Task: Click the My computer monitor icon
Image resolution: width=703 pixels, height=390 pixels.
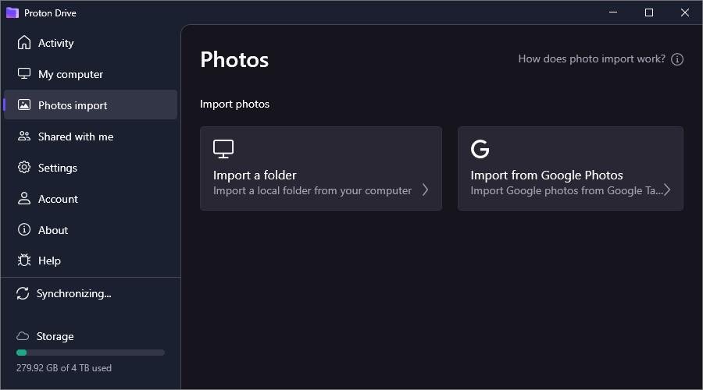Action: pyautogui.click(x=24, y=74)
